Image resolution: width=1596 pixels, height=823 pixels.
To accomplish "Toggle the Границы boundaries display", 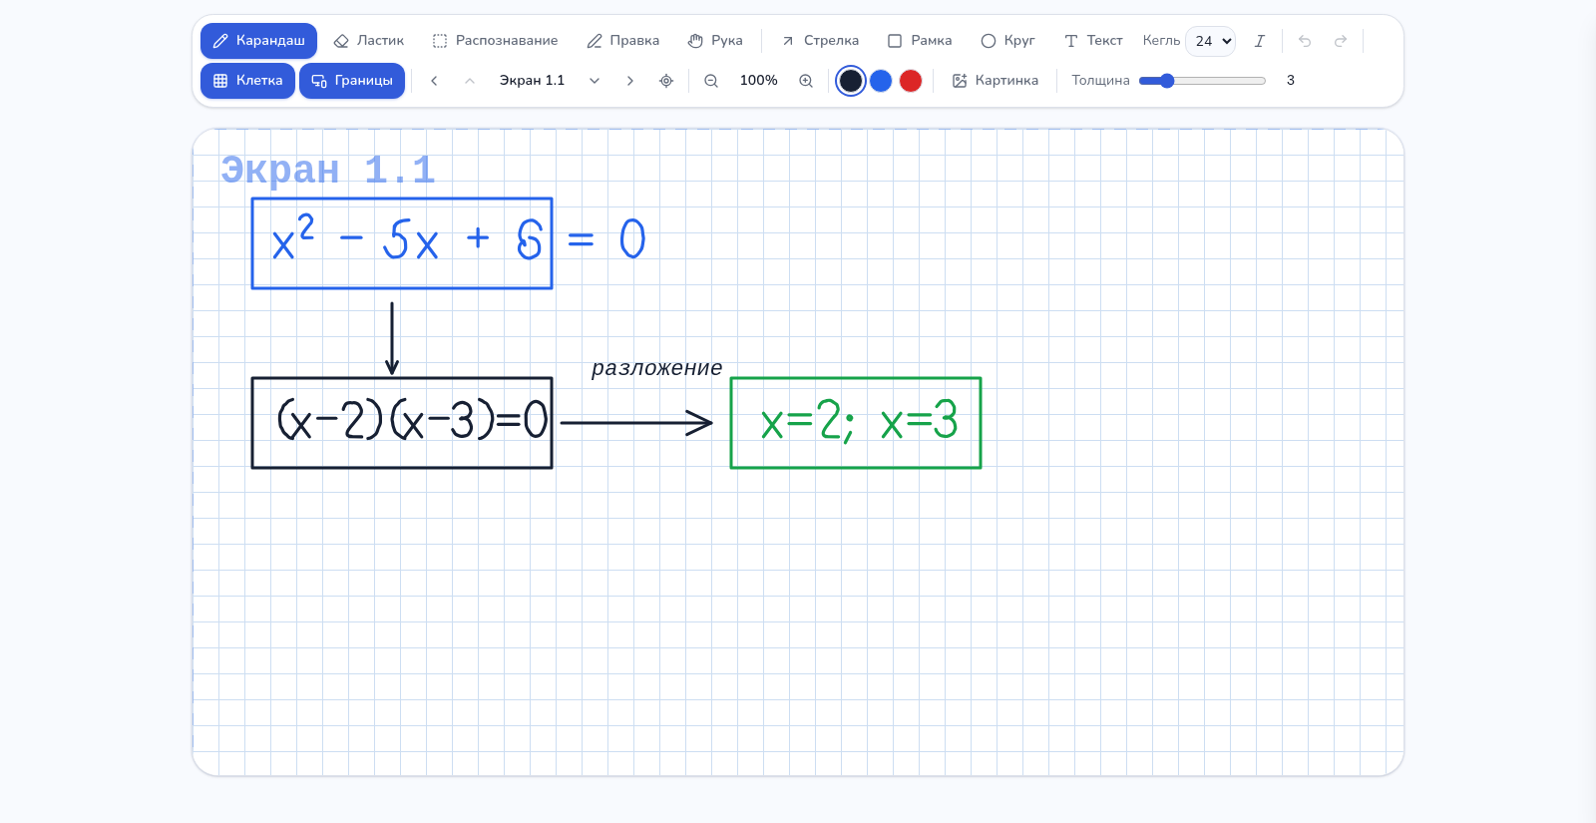I will (x=352, y=81).
